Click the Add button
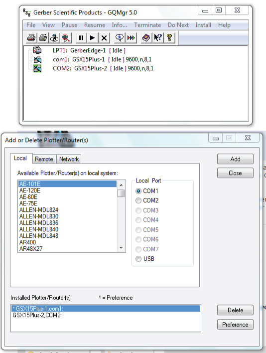The height and width of the screenshot is (353, 266). pos(235,159)
